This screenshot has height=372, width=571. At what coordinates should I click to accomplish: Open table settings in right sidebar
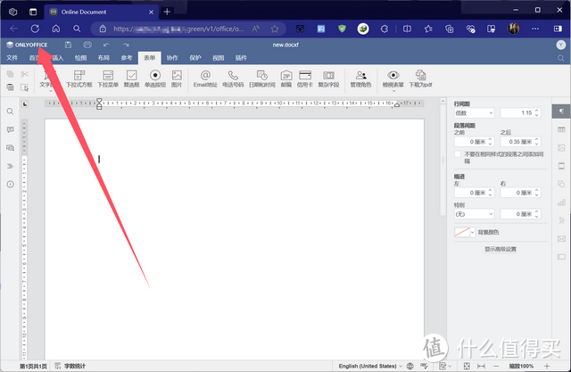coord(561,130)
